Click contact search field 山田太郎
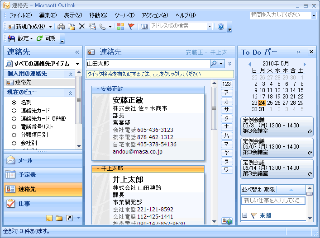This screenshot has width=320, height=238. pyautogui.click(x=148, y=64)
